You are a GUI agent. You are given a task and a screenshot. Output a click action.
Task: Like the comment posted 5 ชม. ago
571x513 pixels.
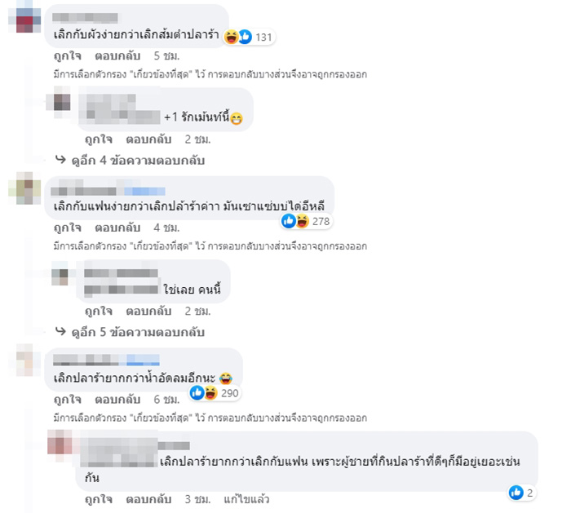(68, 55)
